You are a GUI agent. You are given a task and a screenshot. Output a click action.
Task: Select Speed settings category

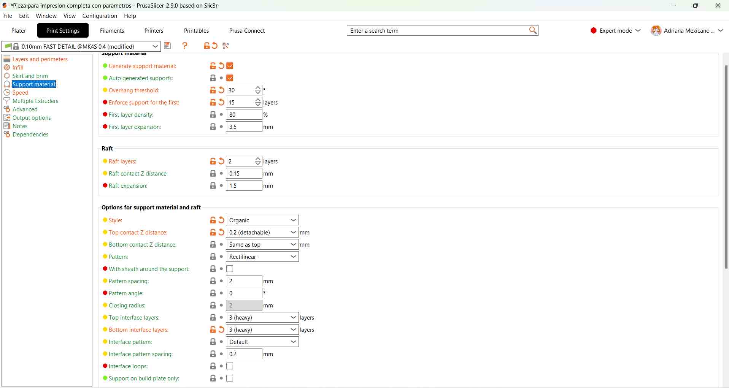click(20, 93)
